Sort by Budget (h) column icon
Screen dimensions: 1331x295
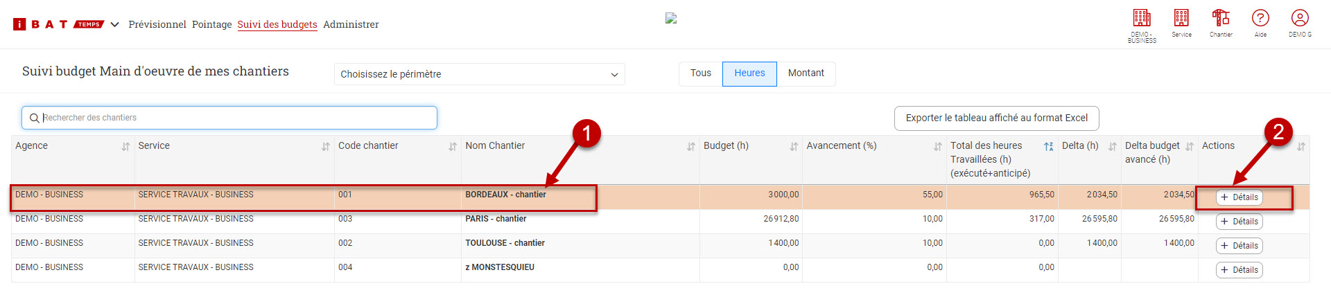794,147
